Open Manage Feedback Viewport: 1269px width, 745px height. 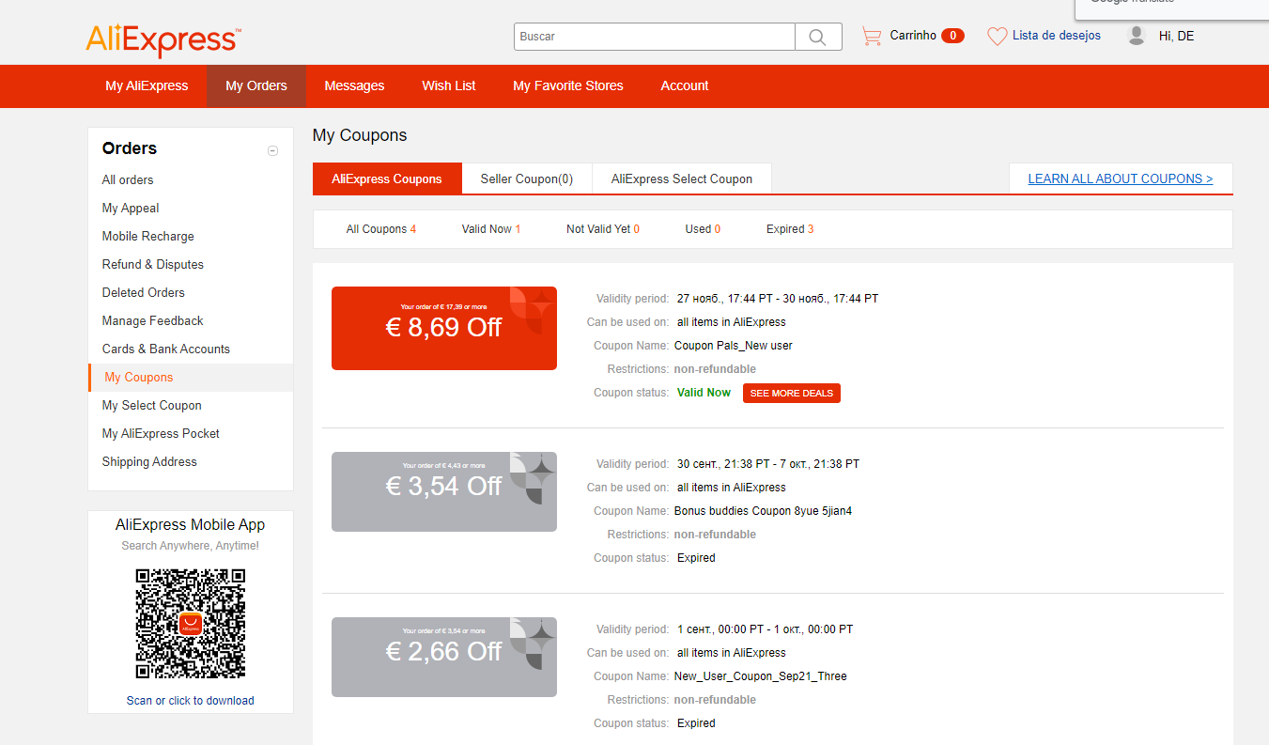coord(153,320)
